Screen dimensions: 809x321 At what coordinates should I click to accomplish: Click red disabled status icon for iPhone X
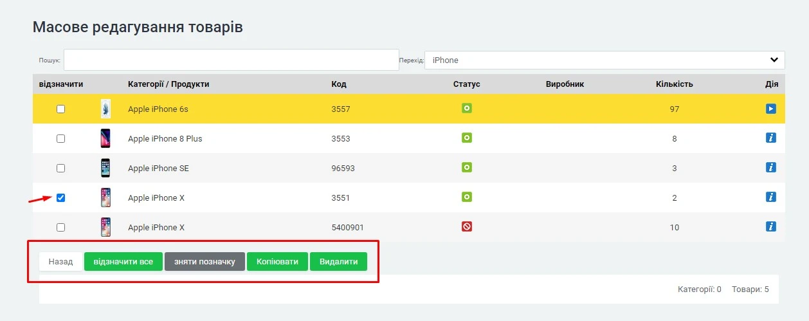click(467, 227)
